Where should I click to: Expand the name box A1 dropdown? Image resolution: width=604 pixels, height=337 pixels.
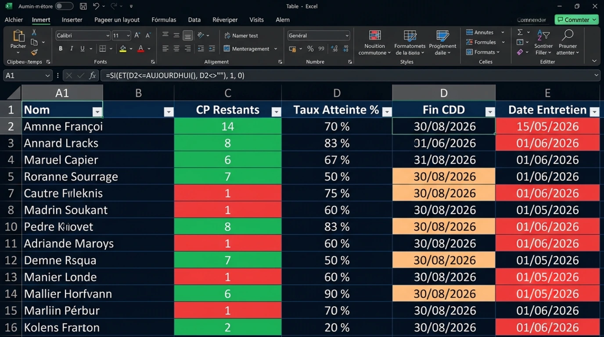[47, 75]
